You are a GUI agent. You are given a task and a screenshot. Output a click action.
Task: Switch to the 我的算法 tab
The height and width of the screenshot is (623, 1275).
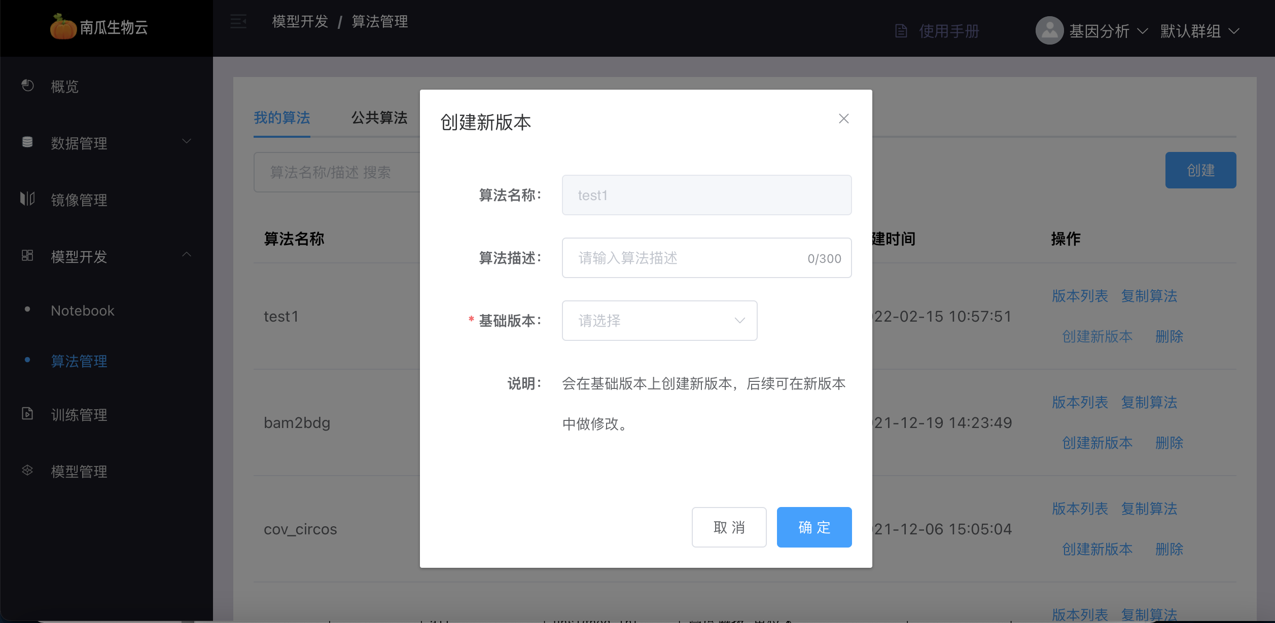(x=282, y=118)
